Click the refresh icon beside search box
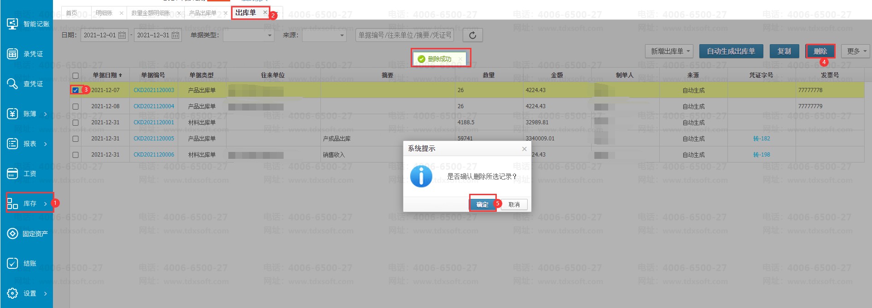Viewport: 872px width, 308px height. [472, 35]
